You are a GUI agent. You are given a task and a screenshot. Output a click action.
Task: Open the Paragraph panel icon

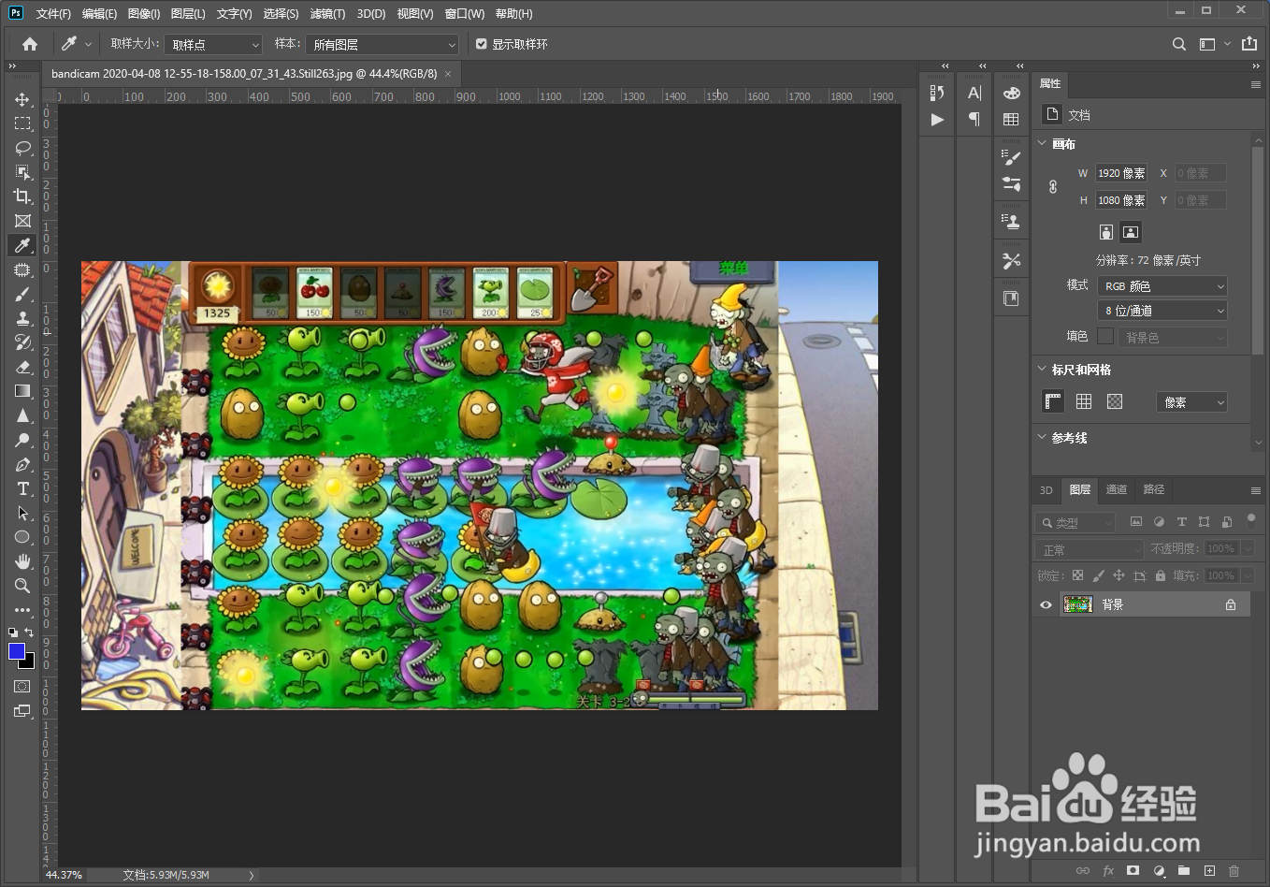974,119
